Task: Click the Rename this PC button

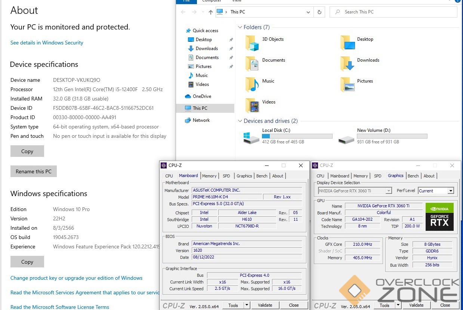Action: click(x=34, y=171)
